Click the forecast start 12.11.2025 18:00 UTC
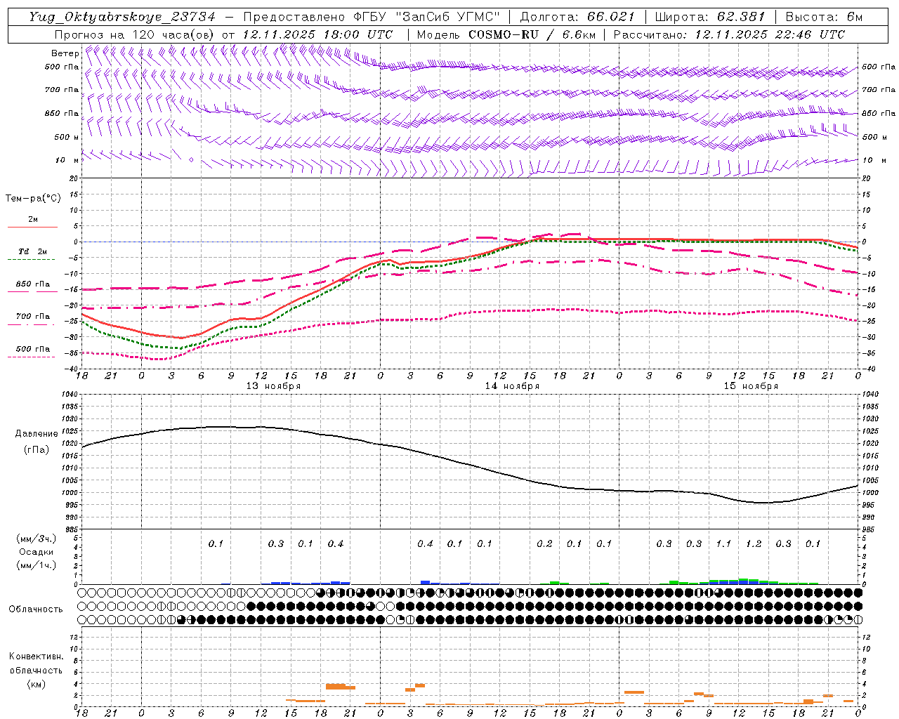This screenshot has height=719, width=899. click(x=317, y=34)
